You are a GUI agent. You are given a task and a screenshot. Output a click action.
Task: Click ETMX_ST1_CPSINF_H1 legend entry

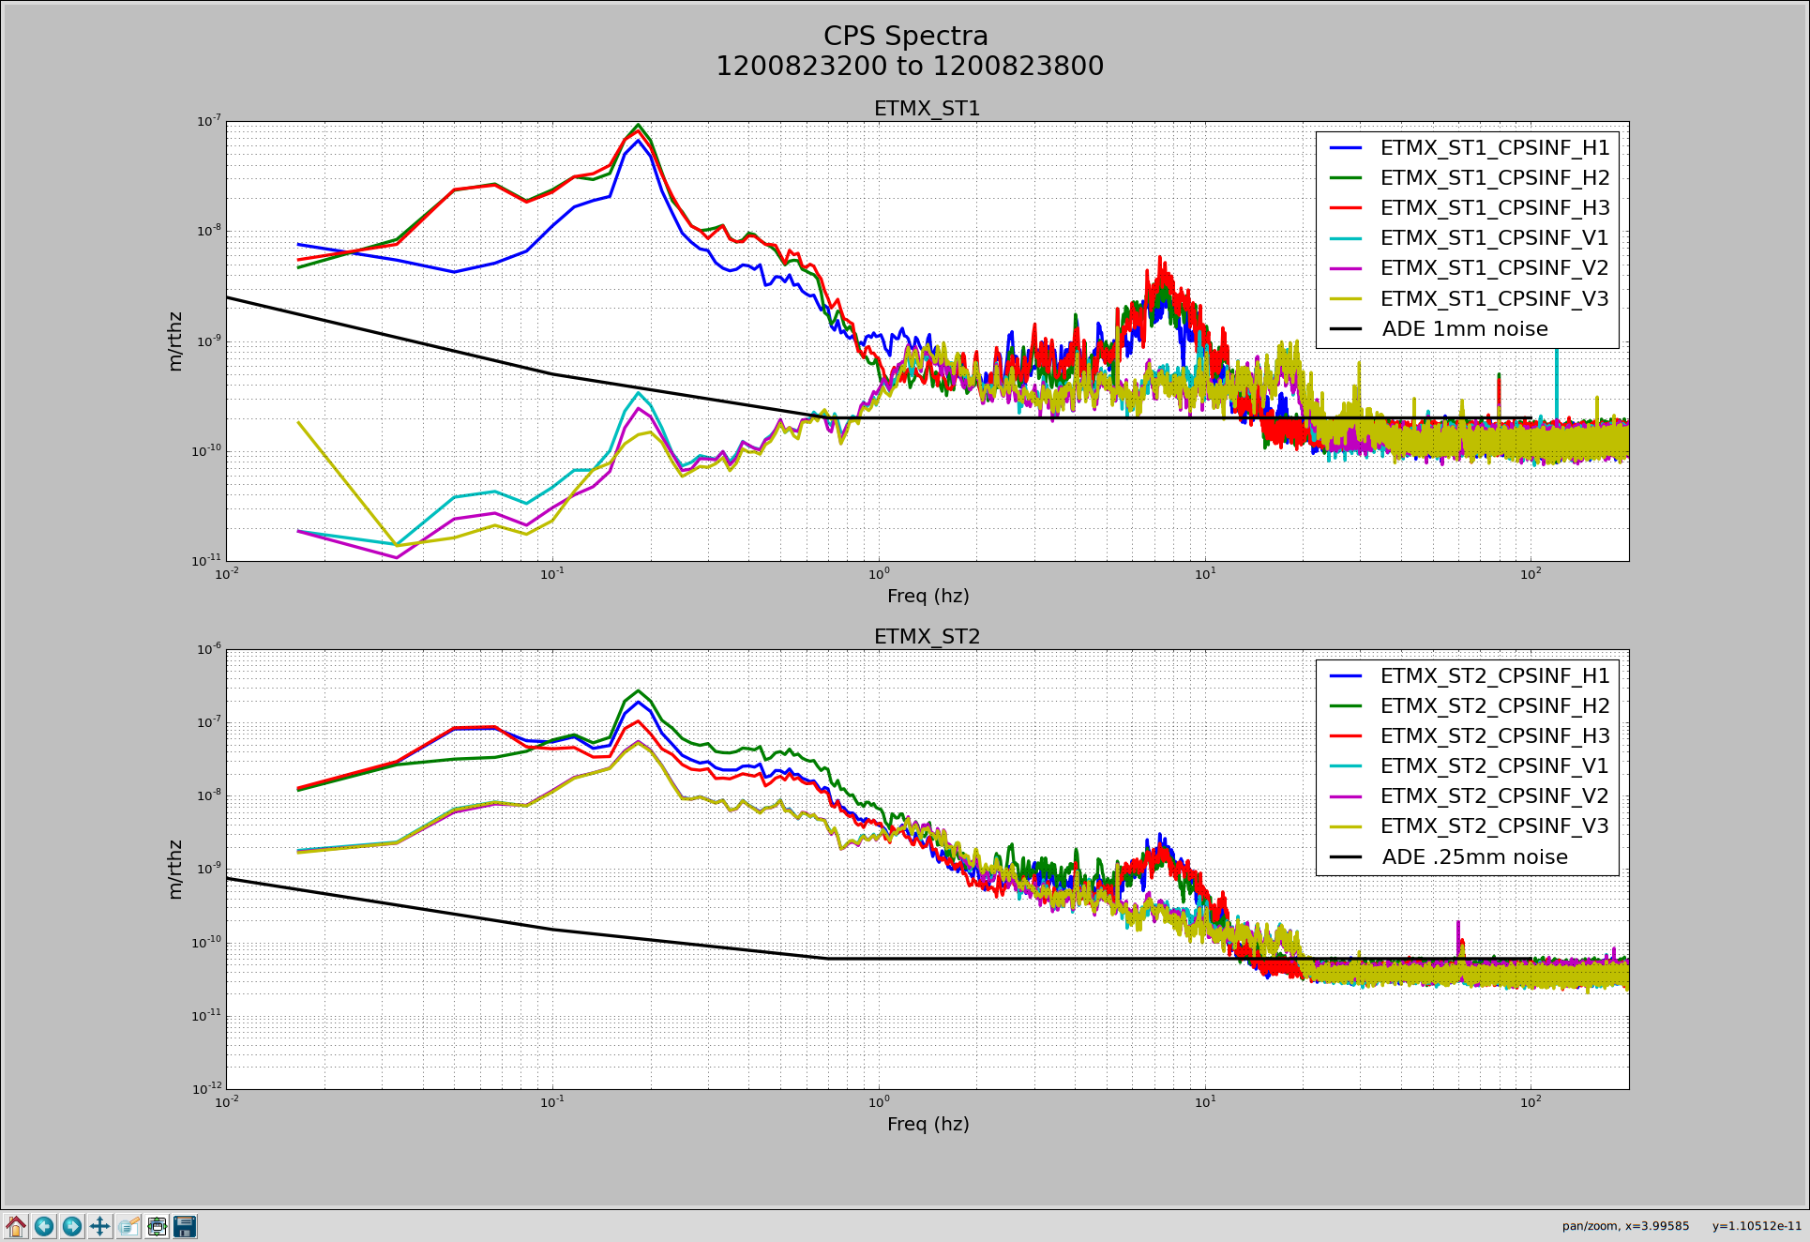point(1494,147)
